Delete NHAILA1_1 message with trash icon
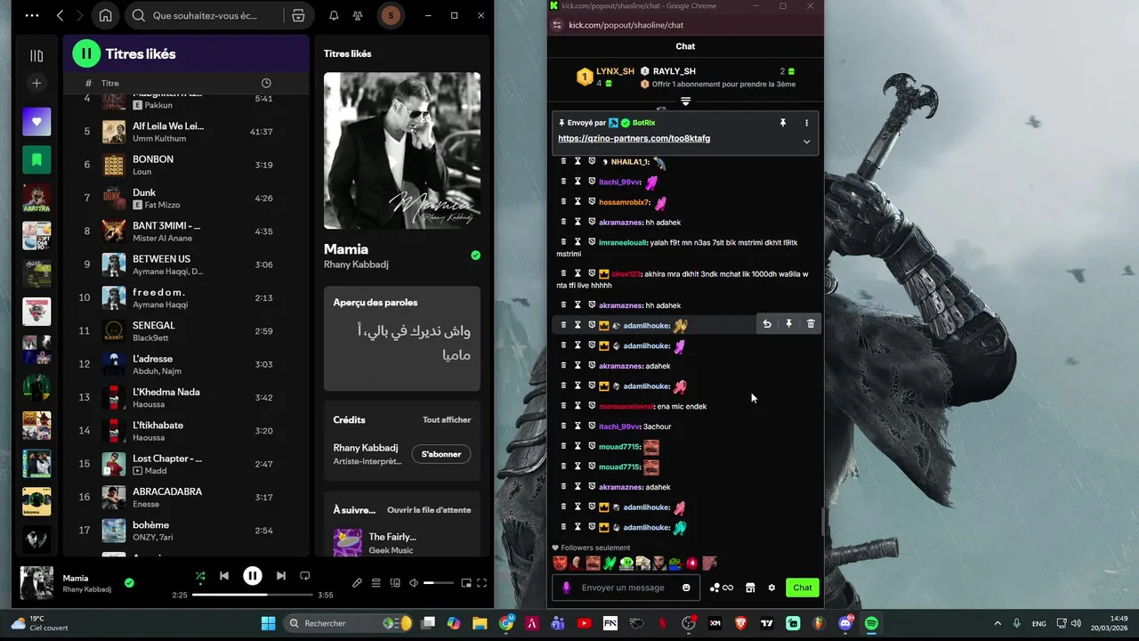 (562, 162)
